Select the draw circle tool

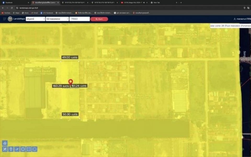coord(35,149)
